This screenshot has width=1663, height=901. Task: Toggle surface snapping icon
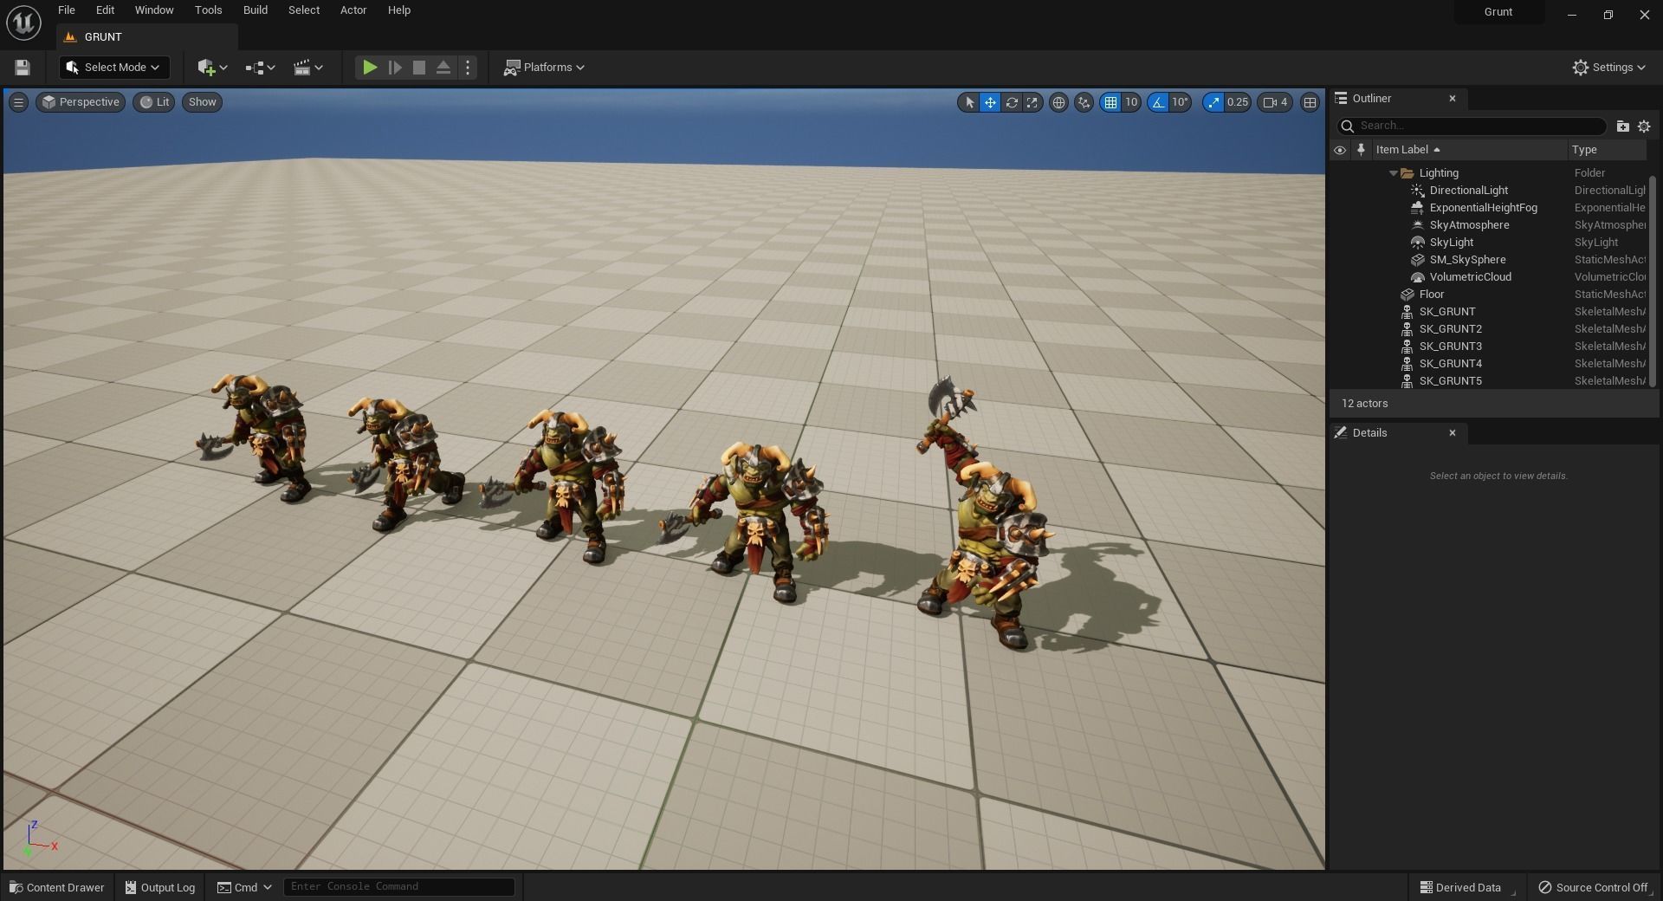[1084, 102]
